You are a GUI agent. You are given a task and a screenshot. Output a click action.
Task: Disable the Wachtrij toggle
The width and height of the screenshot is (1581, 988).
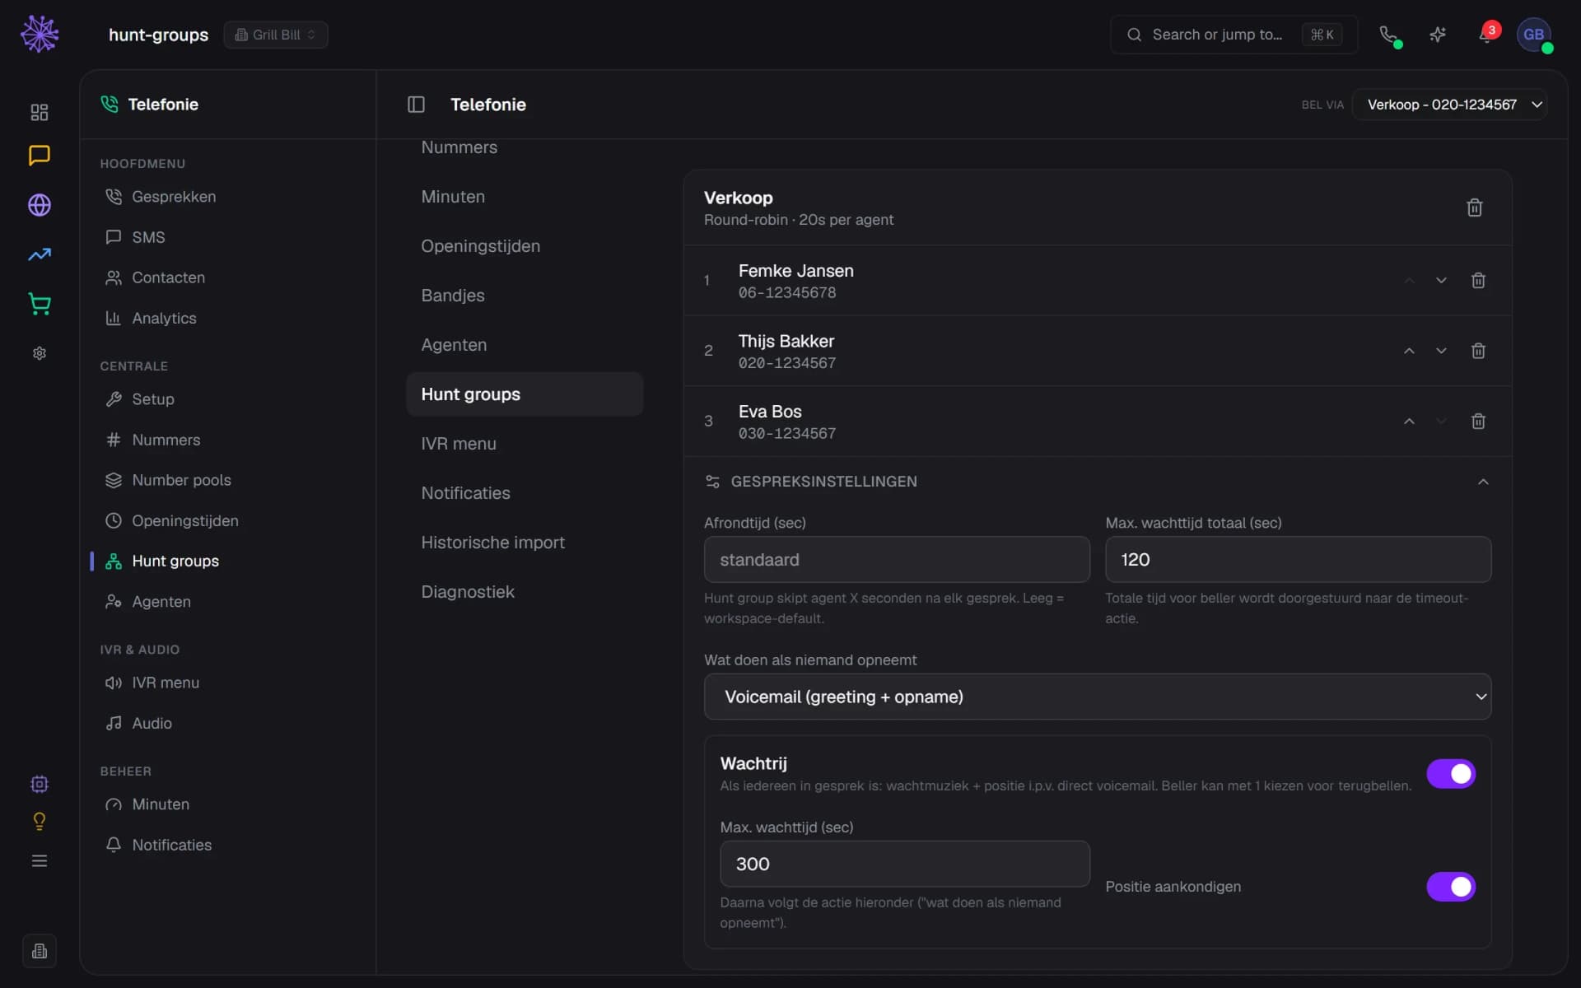point(1451,774)
